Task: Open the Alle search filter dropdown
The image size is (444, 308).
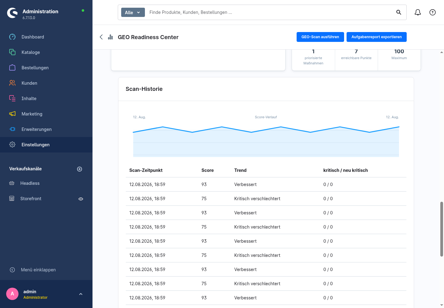Action: tap(133, 12)
